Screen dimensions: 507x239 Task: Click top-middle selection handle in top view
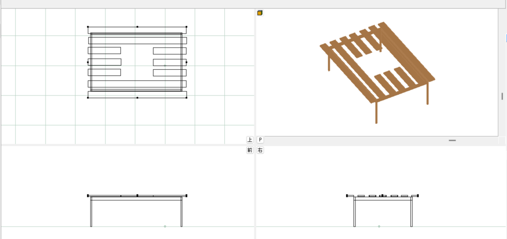pos(137,27)
